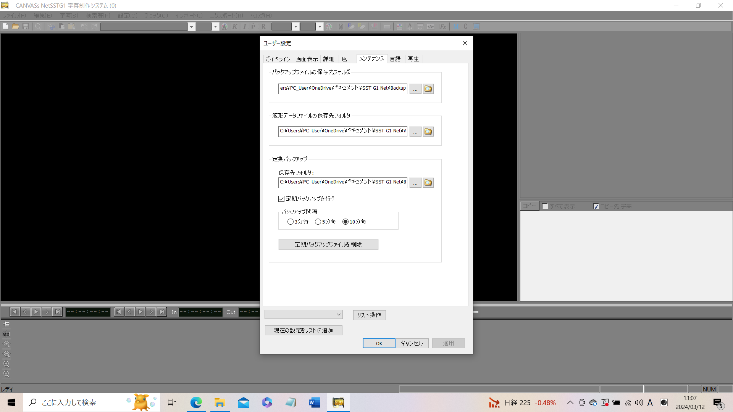
Task: Select the 3分毎 backup interval
Action: click(x=290, y=222)
